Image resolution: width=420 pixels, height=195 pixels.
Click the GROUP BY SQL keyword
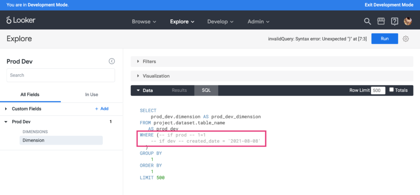151,153
